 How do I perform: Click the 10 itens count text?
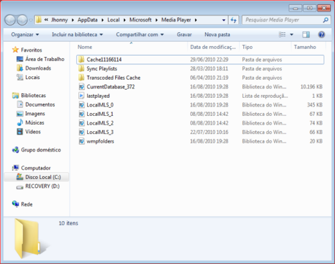(68, 223)
